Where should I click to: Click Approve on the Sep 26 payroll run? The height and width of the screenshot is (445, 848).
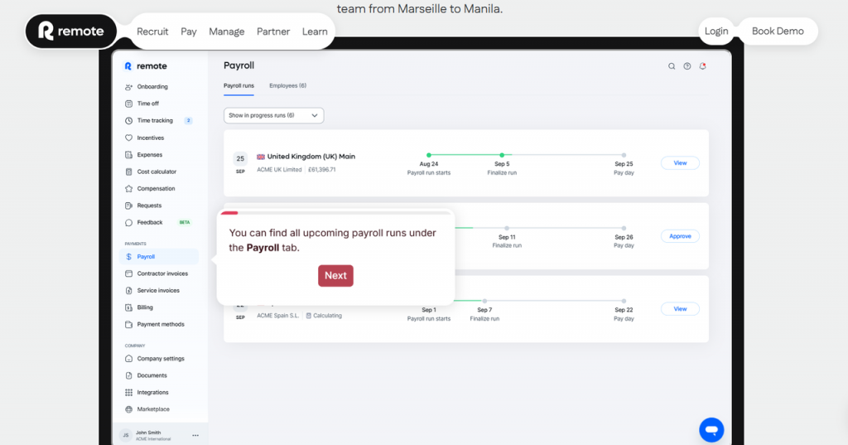[x=680, y=236]
